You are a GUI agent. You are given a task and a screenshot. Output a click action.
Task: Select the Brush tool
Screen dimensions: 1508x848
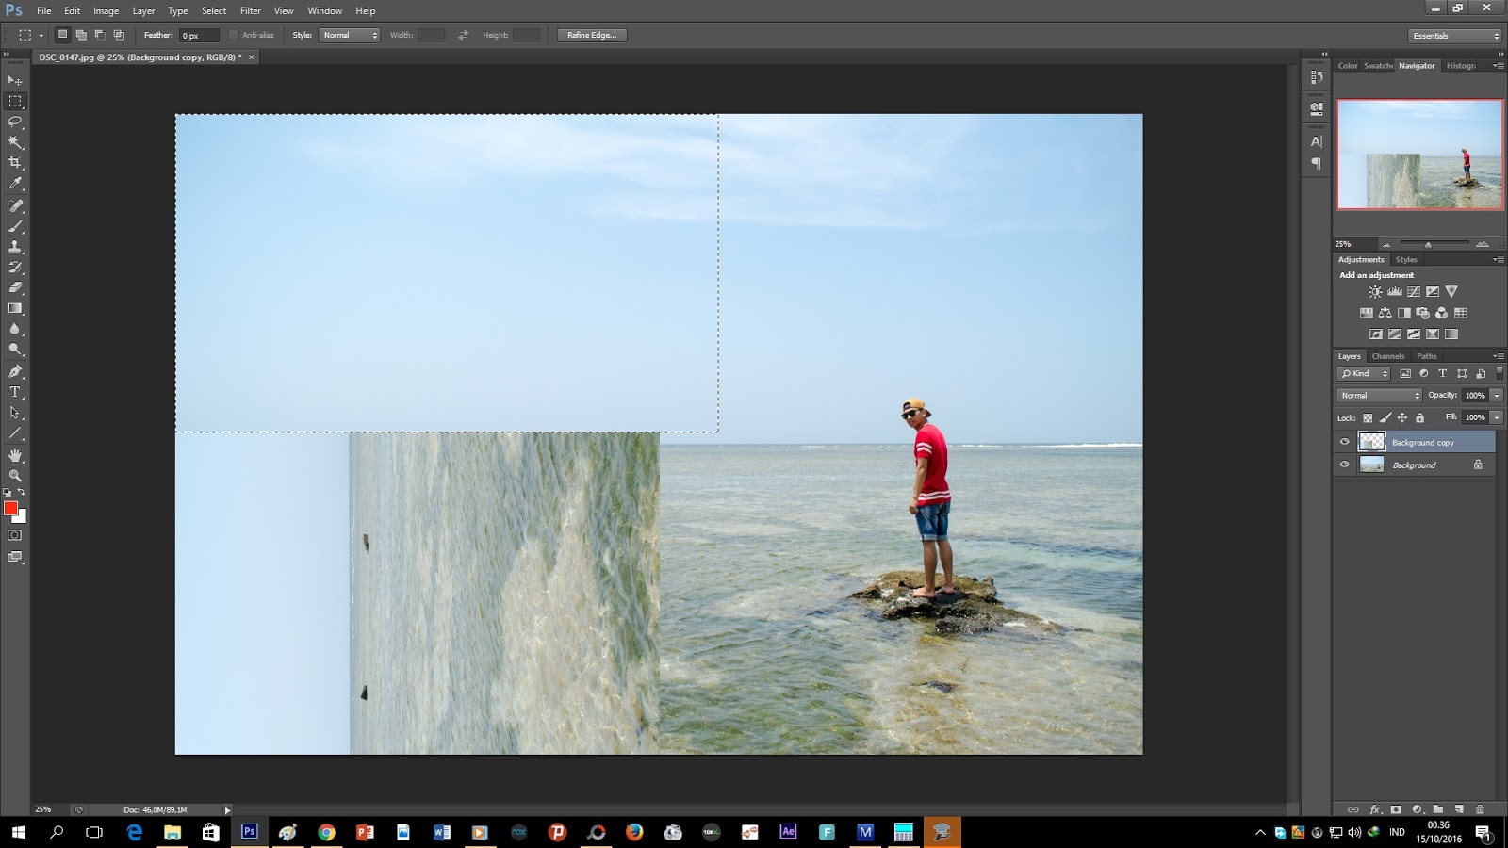point(15,226)
